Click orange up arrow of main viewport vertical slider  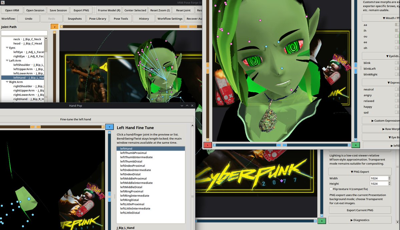[55, 32]
